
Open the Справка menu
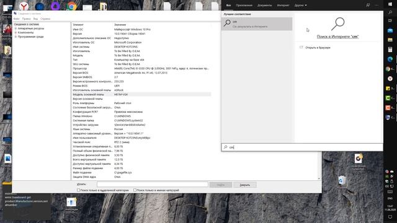click(x=45, y=19)
